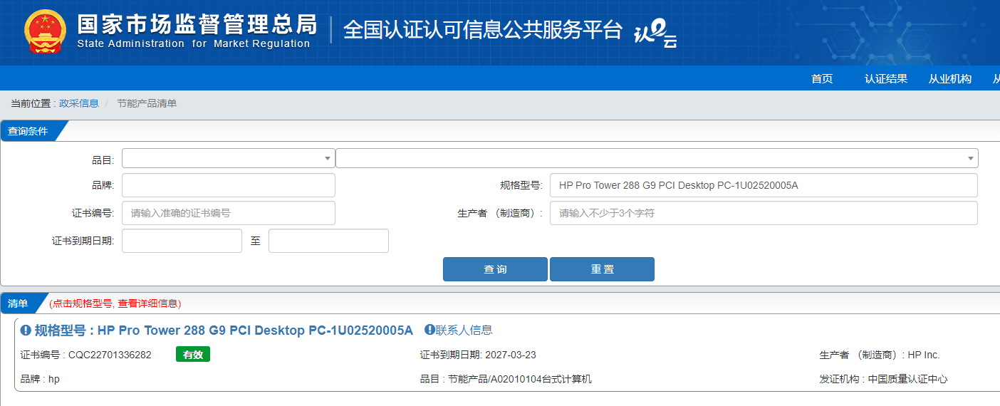Viewport: 1000px width, 406px height.
Task: Click the 全国认证认可信息公共服务平台 title
Action: tap(483, 30)
